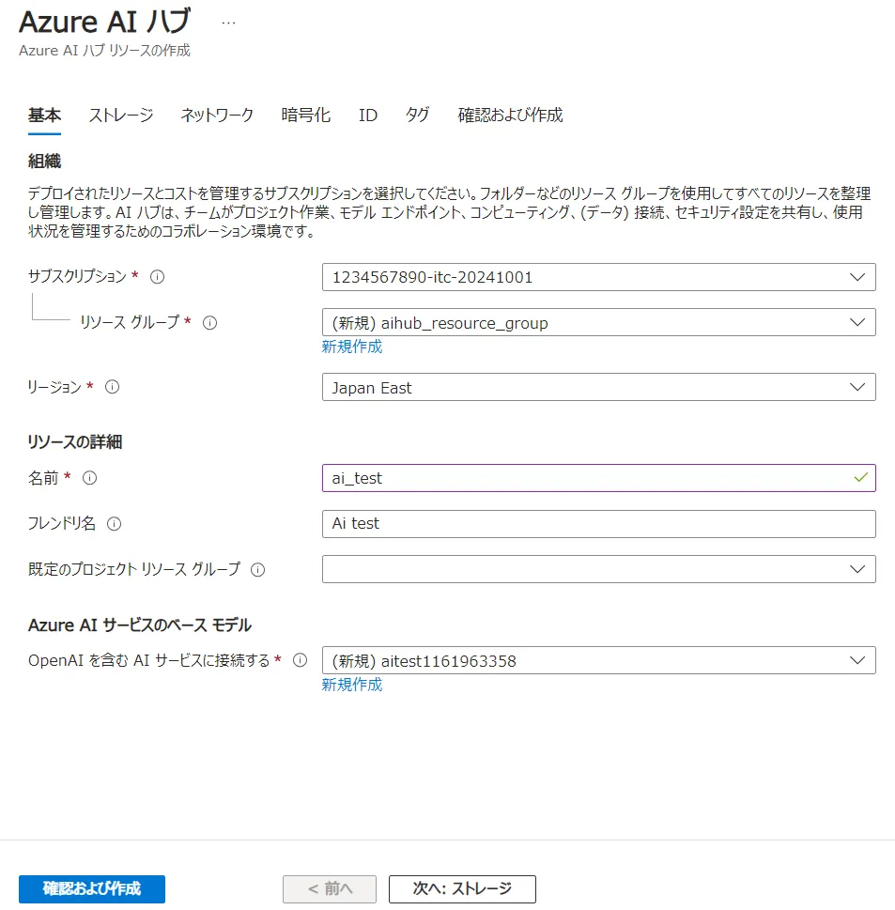Click info icon next to フレンドリ名
895x910 pixels.
pyautogui.click(x=115, y=524)
